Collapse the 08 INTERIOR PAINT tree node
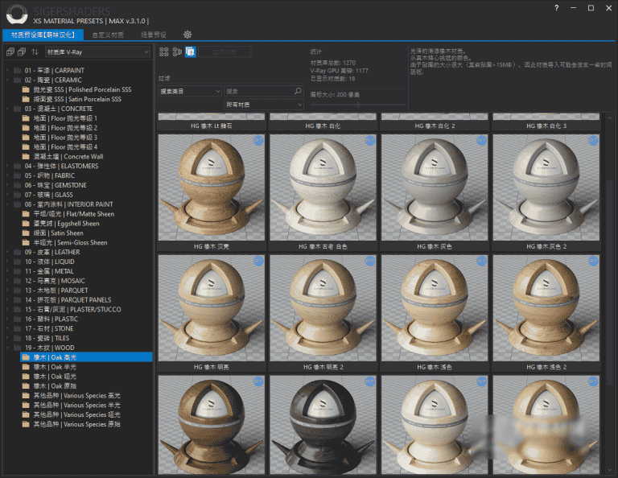Viewport: 618px width, 478px height. [7, 204]
